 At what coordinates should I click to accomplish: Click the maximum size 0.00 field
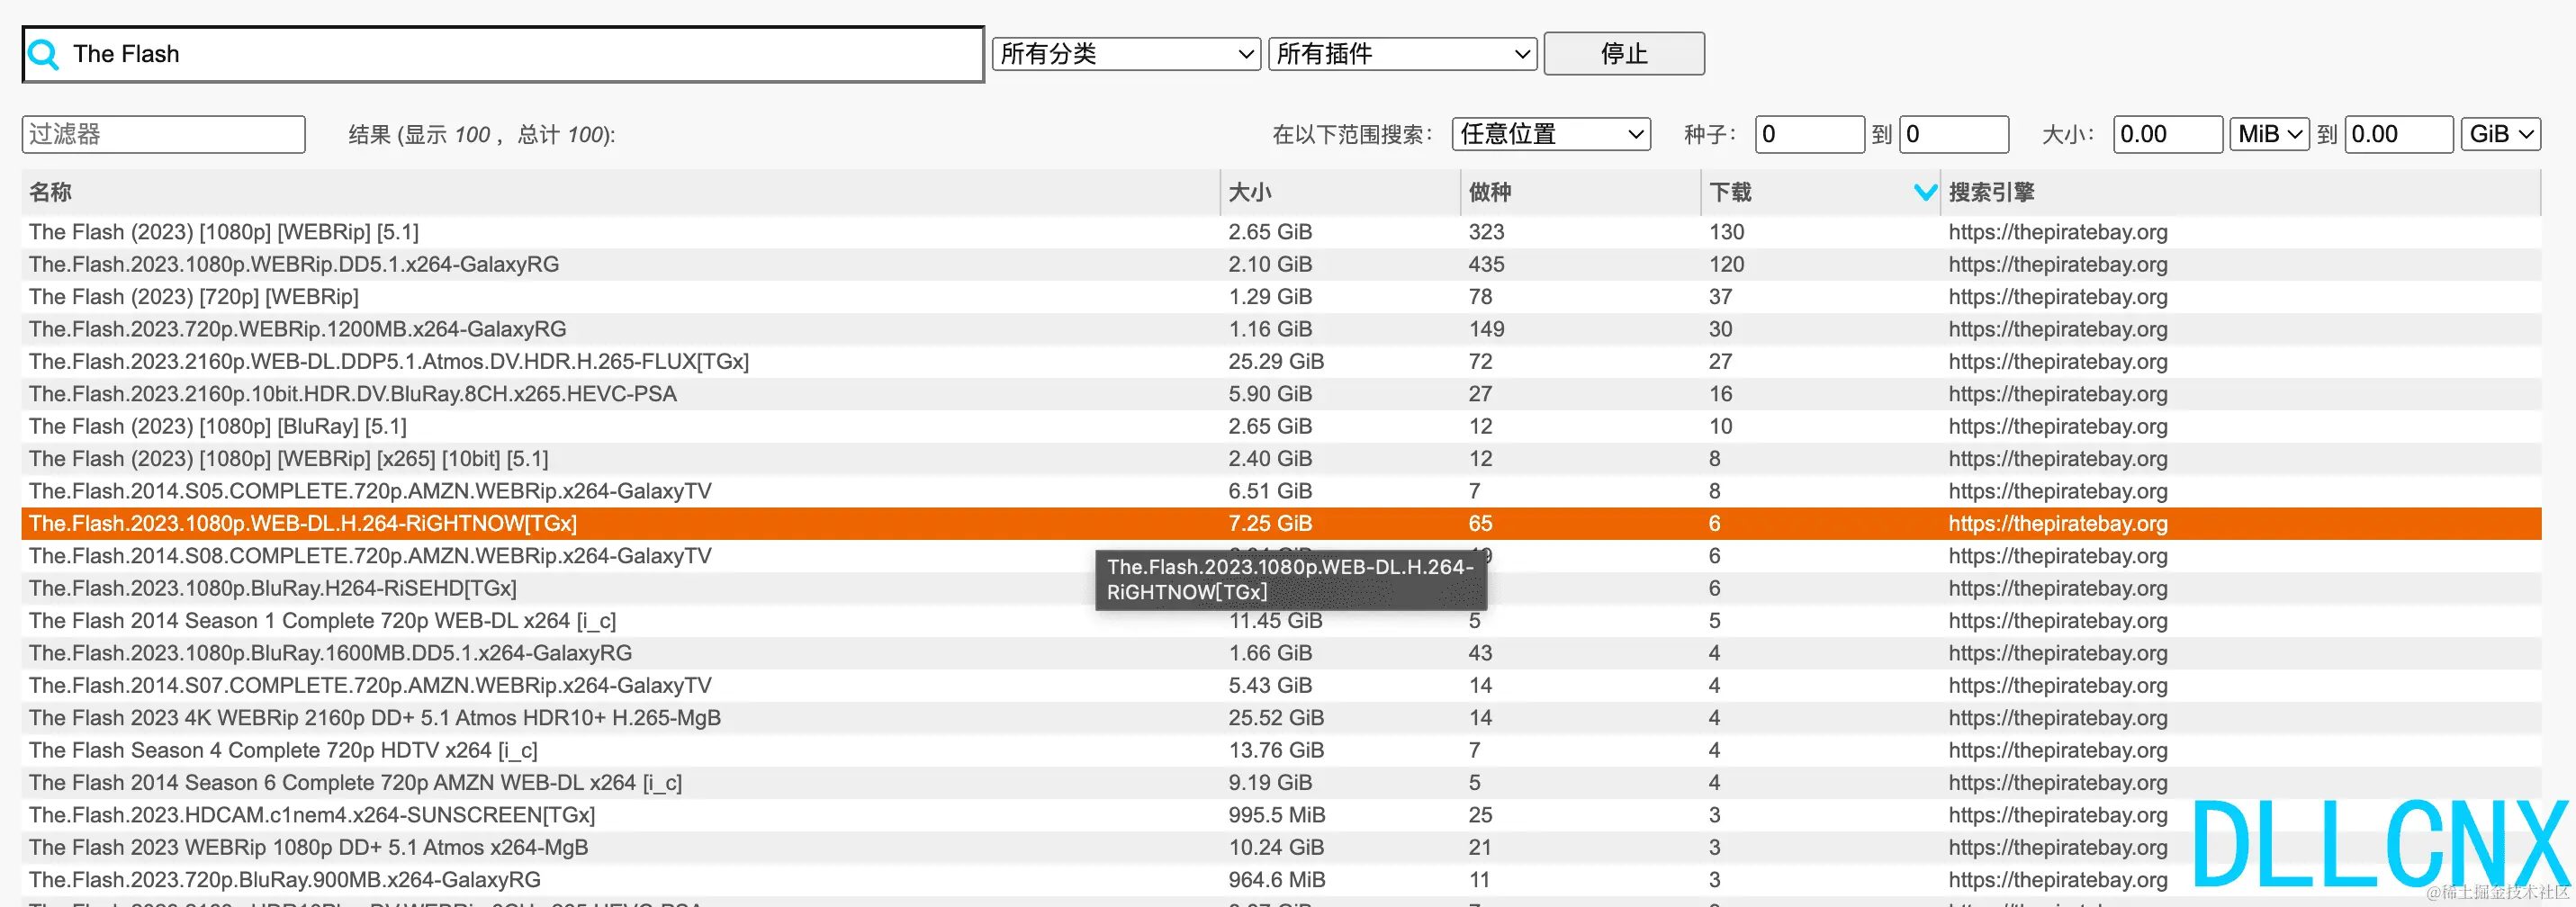[2398, 134]
